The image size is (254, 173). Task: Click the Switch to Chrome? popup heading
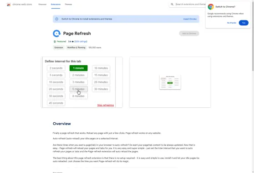point(225,7)
